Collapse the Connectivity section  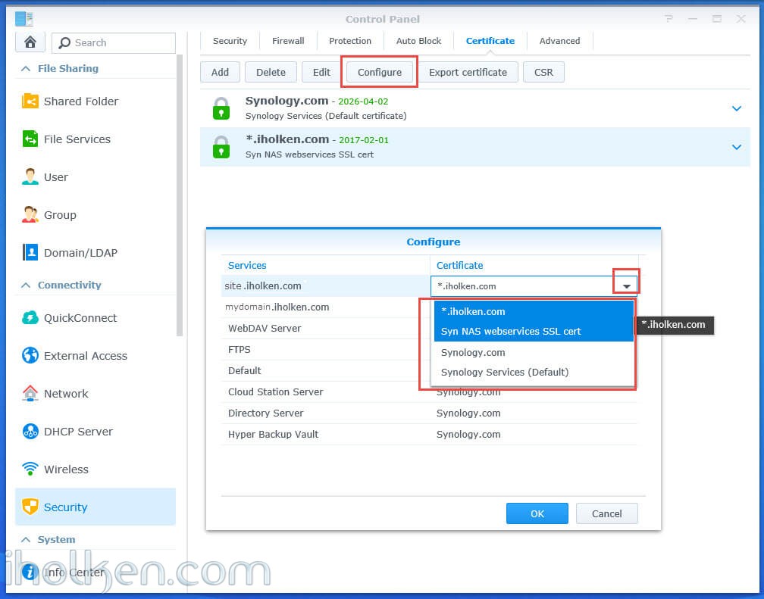click(26, 285)
